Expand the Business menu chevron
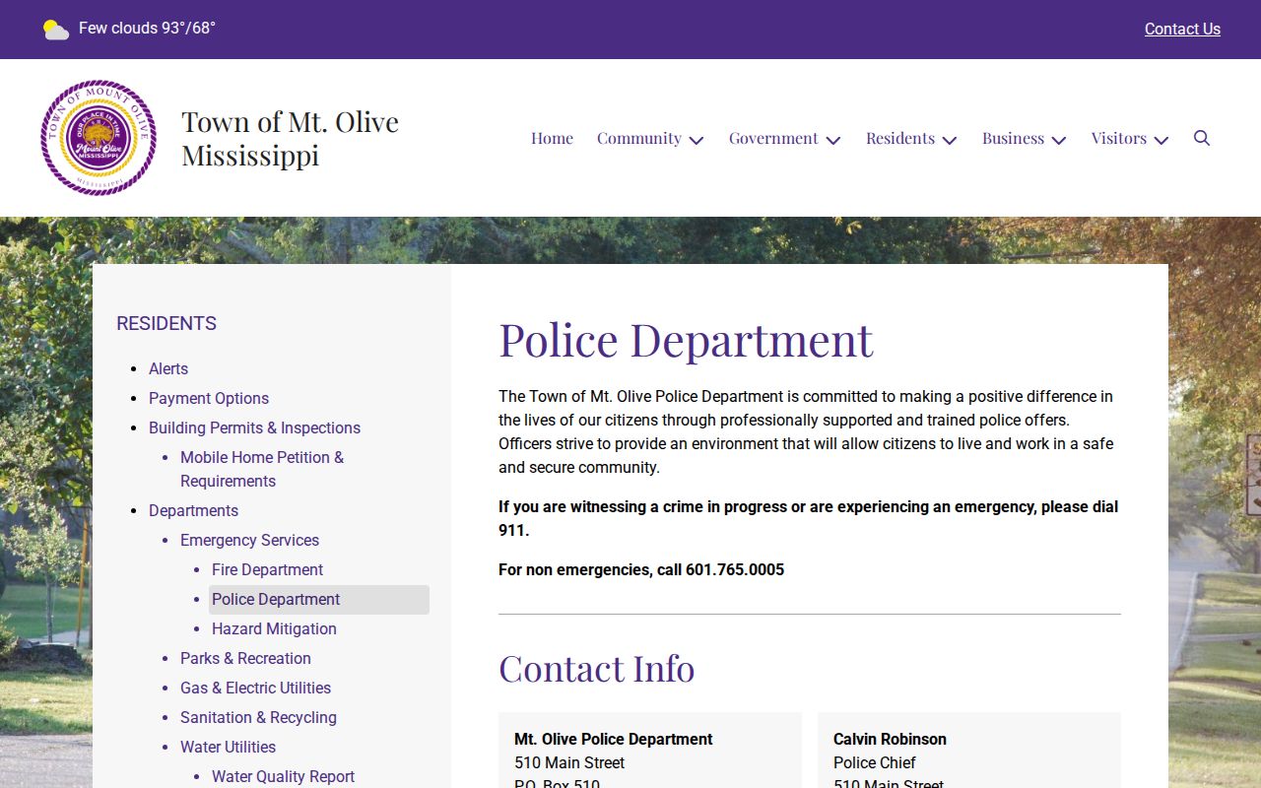1261x788 pixels. 1059,140
